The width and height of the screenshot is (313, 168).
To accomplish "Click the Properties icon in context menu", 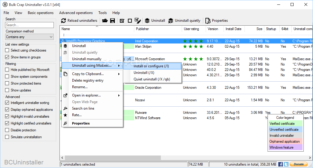I will (65, 123).
